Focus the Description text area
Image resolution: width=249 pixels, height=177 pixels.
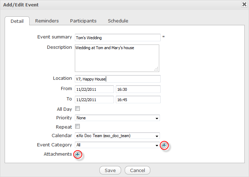116,58
